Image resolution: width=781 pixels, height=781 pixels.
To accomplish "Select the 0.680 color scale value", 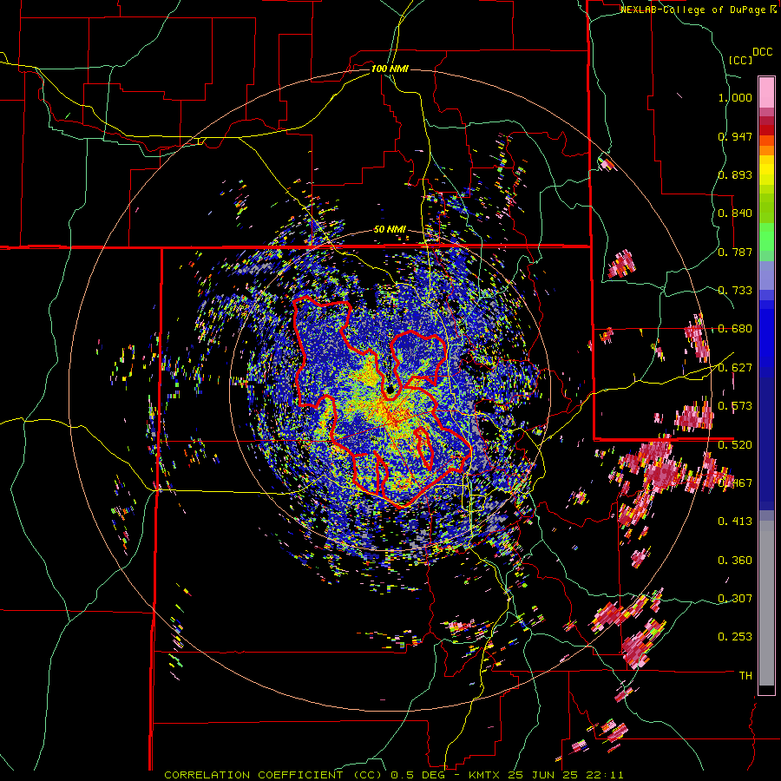I will click(x=735, y=329).
